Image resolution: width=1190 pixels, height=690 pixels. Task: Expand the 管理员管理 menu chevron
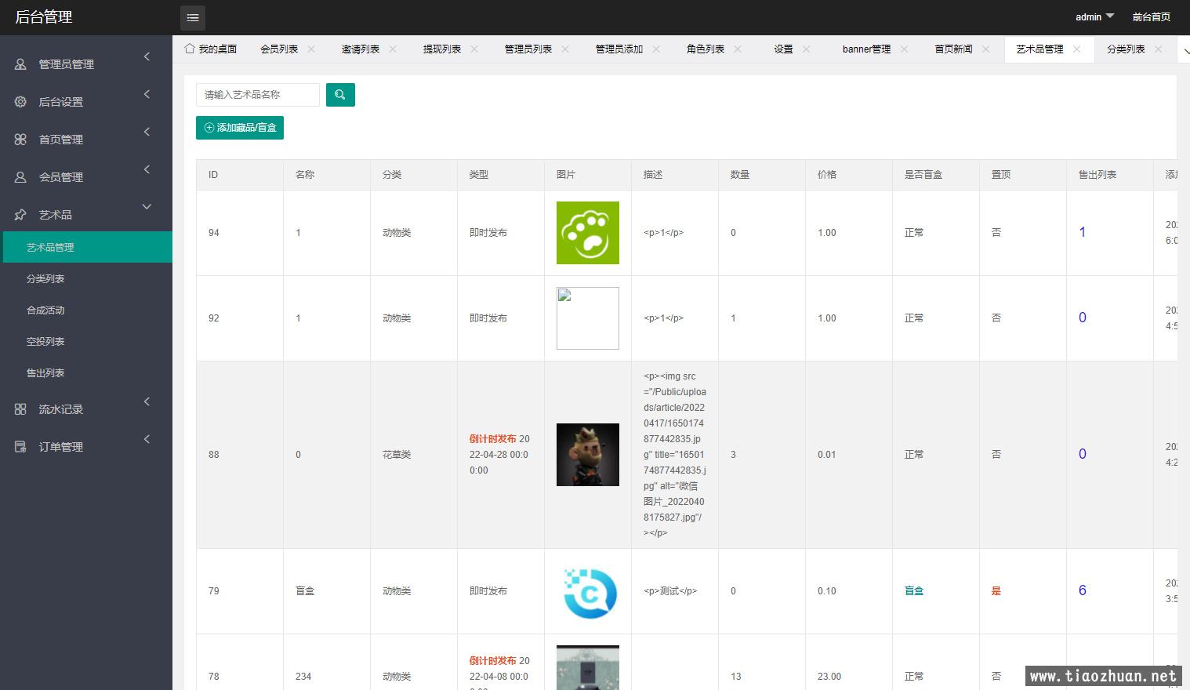tap(147, 56)
